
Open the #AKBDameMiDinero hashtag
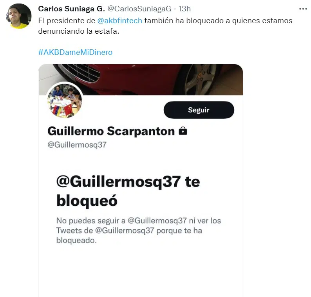point(75,53)
